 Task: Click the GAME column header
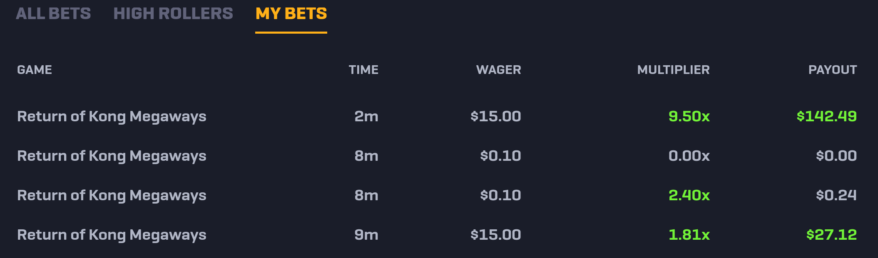tap(35, 70)
